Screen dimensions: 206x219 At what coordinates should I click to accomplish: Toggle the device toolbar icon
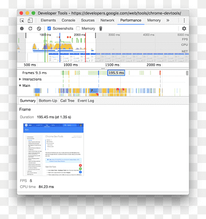point(30,21)
